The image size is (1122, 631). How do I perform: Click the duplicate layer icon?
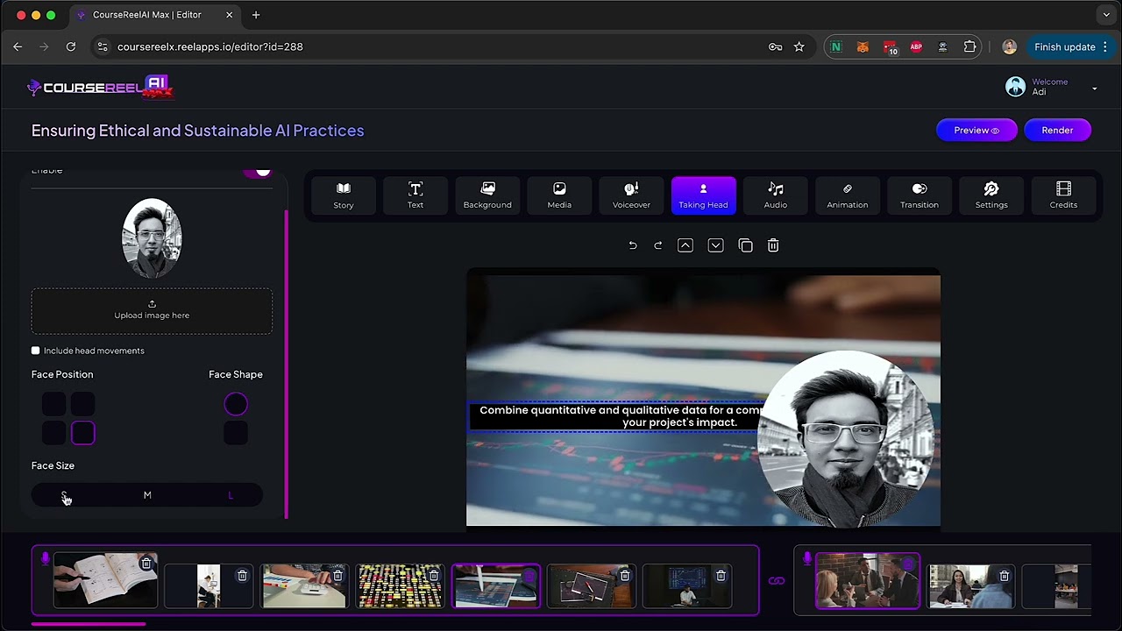[x=745, y=245]
